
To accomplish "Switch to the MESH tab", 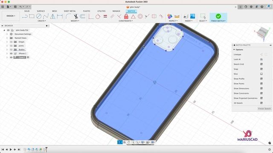I will tap(54, 11).
